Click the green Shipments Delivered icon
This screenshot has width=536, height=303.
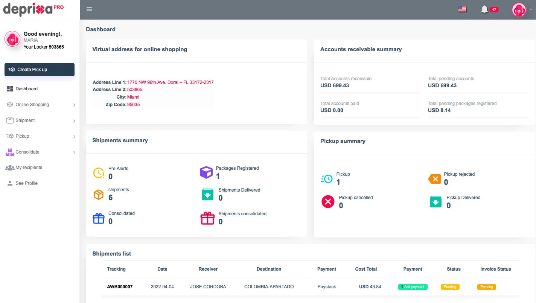pyautogui.click(x=208, y=195)
